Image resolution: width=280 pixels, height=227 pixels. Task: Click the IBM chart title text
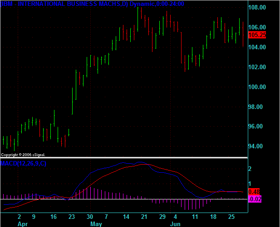coord(92,4)
